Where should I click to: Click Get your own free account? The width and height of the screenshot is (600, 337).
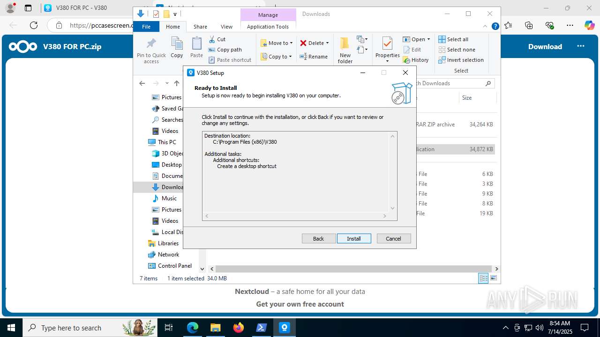click(300, 304)
